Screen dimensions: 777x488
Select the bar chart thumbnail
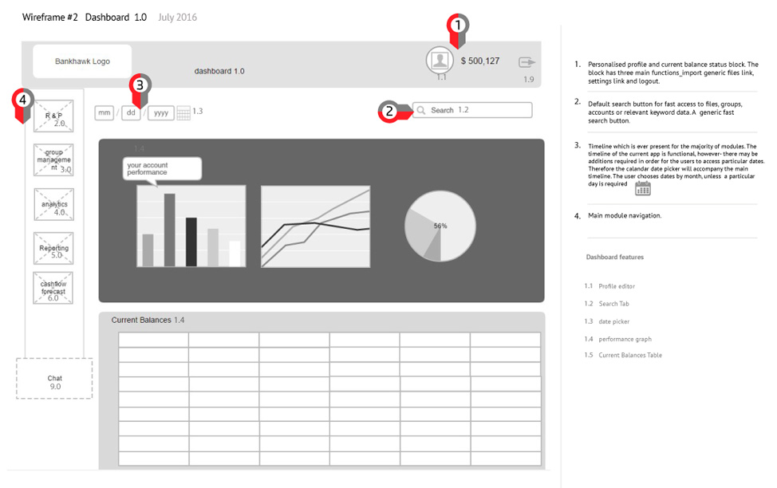(191, 227)
